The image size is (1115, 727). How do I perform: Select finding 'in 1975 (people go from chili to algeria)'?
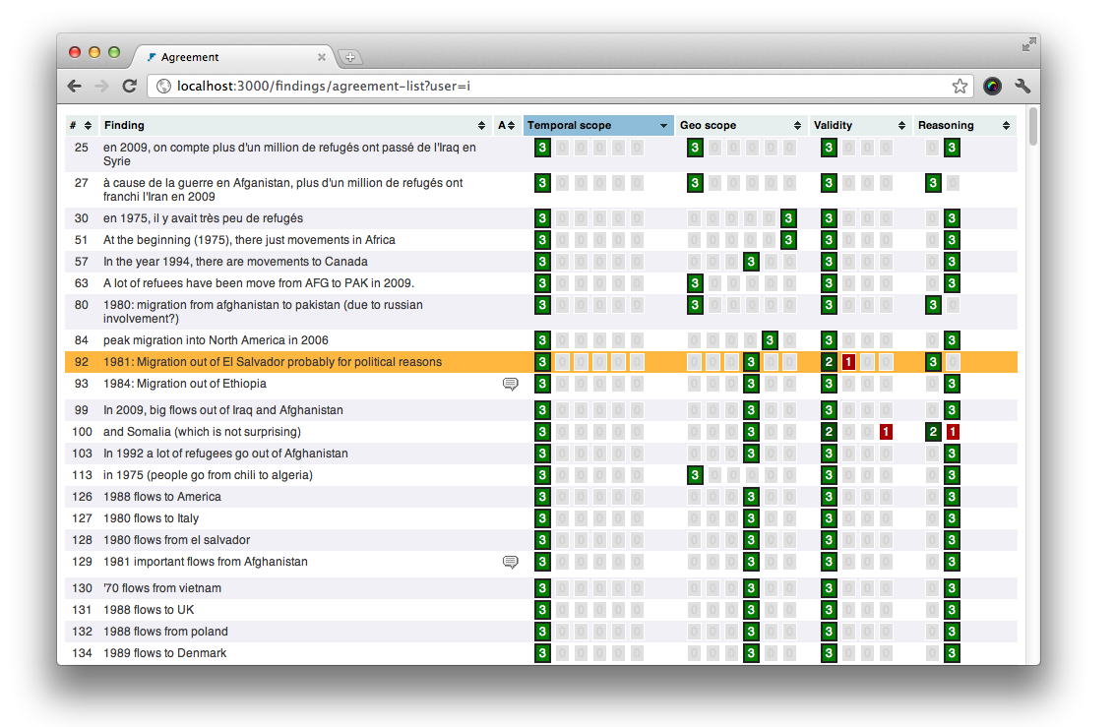[208, 475]
